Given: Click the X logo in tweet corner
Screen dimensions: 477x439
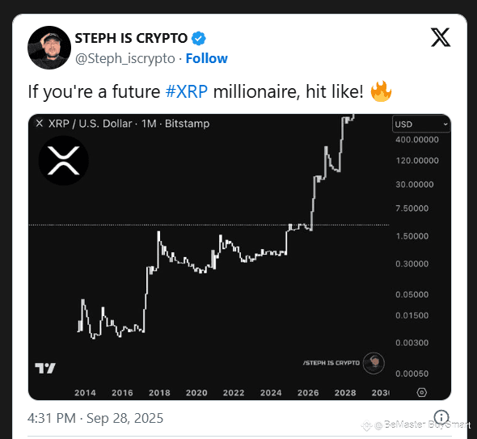Looking at the screenshot, I should [x=441, y=37].
